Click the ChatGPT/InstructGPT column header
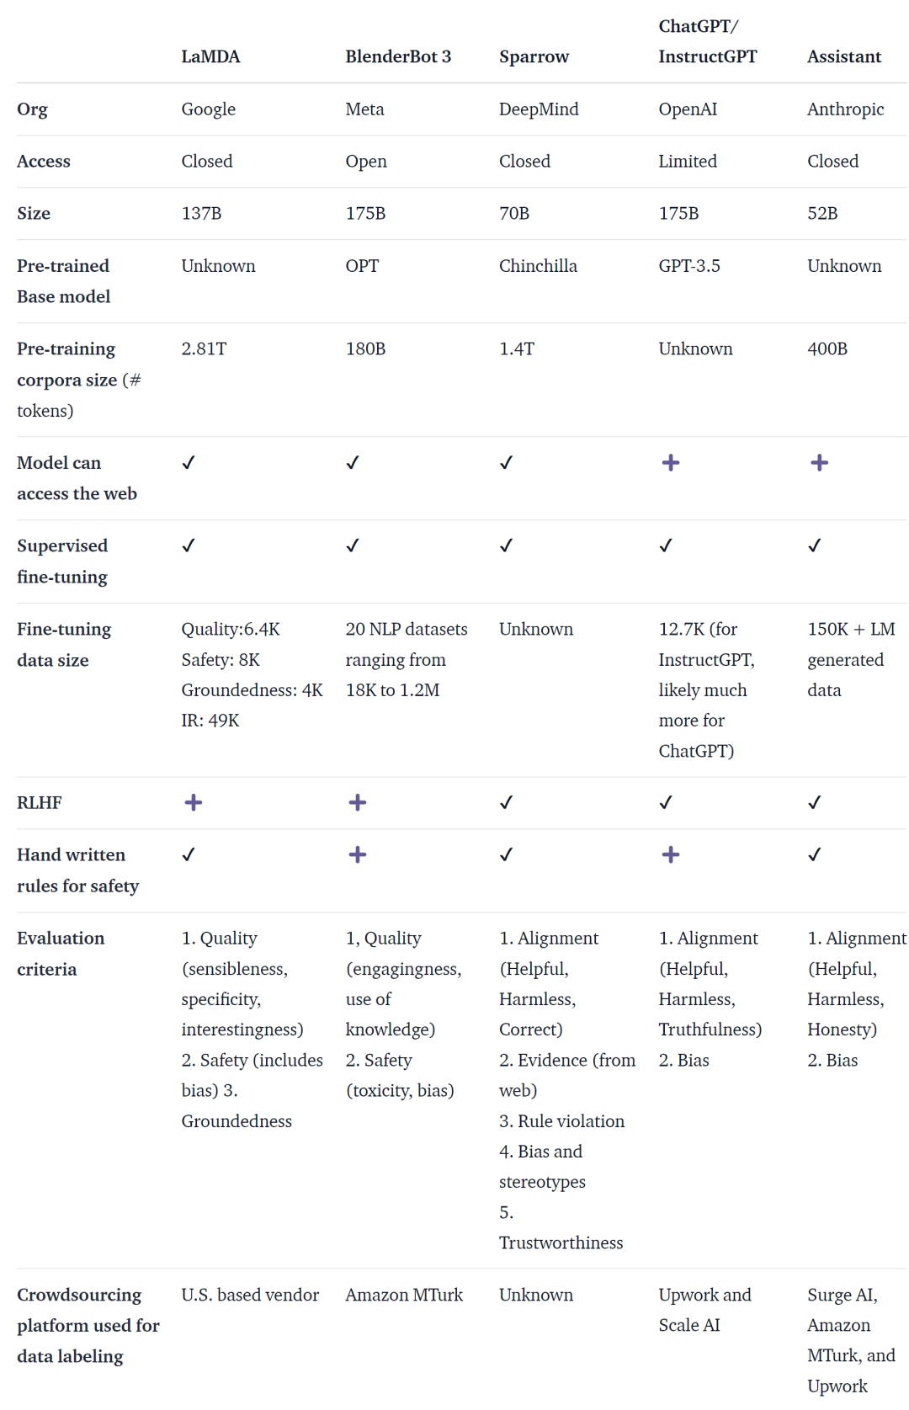This screenshot has width=909, height=1410. [707, 41]
